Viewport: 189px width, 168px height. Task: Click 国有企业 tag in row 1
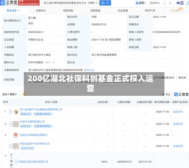pos(26,114)
